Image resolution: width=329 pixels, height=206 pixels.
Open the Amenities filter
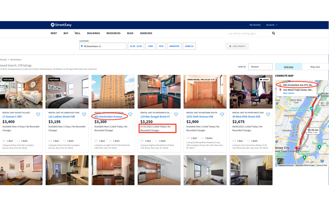pos(174,46)
